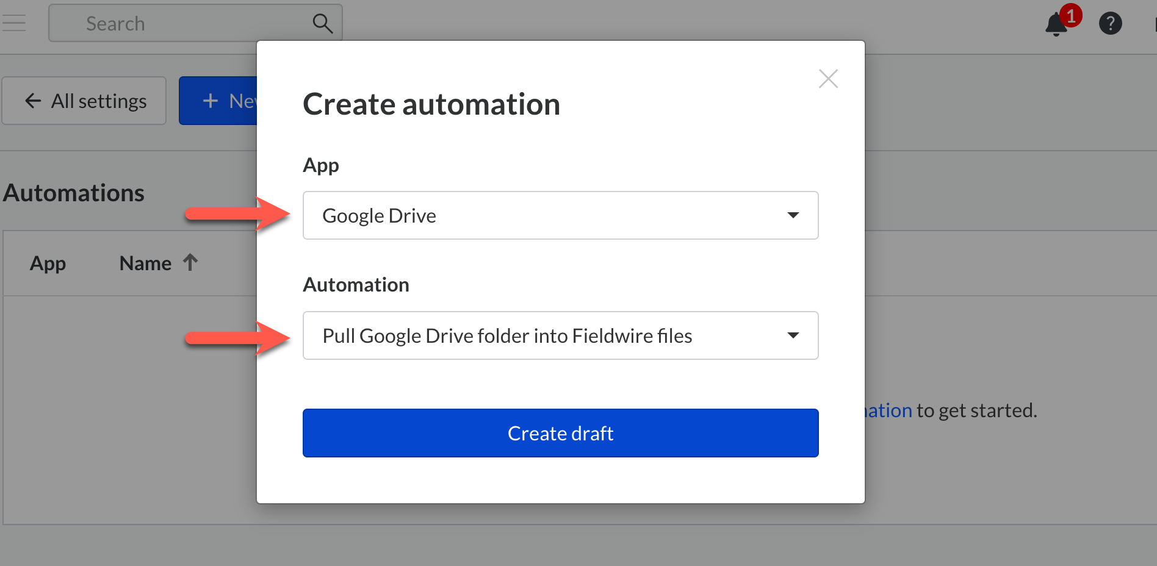The height and width of the screenshot is (566, 1157).
Task: Sort by Name column arrow
Action: [190, 262]
